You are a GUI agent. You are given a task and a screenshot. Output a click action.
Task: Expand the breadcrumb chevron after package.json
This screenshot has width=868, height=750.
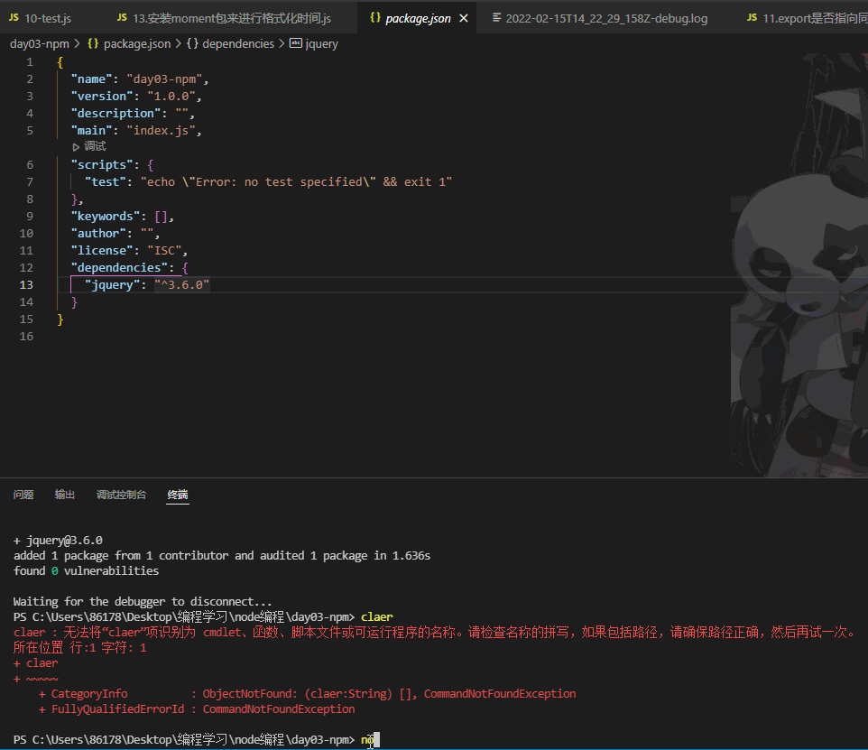click(x=179, y=43)
